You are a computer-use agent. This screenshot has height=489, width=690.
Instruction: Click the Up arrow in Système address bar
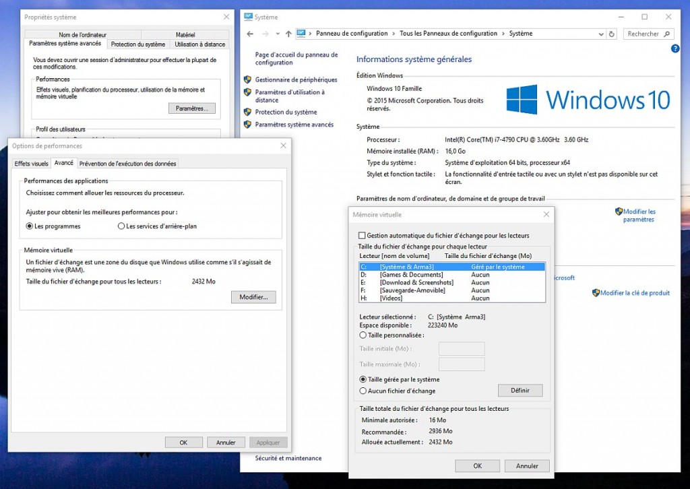coord(288,34)
